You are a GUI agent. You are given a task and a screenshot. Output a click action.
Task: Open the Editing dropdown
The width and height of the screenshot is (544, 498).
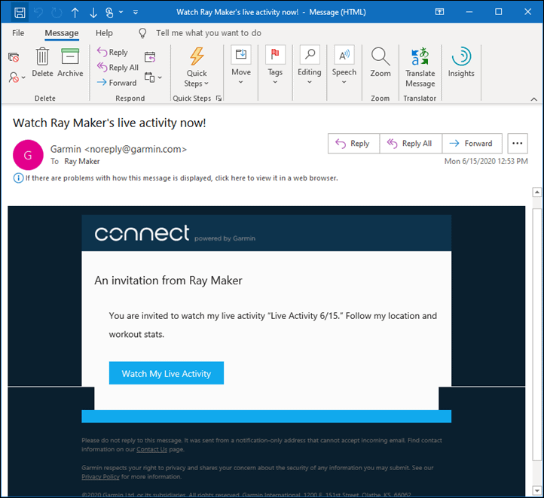310,65
